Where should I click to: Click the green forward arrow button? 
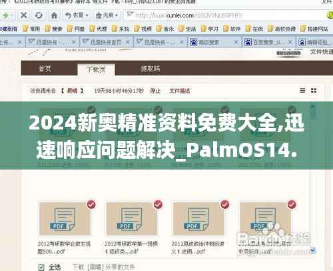pos(5,15)
